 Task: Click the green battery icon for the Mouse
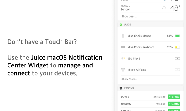coord(178,36)
